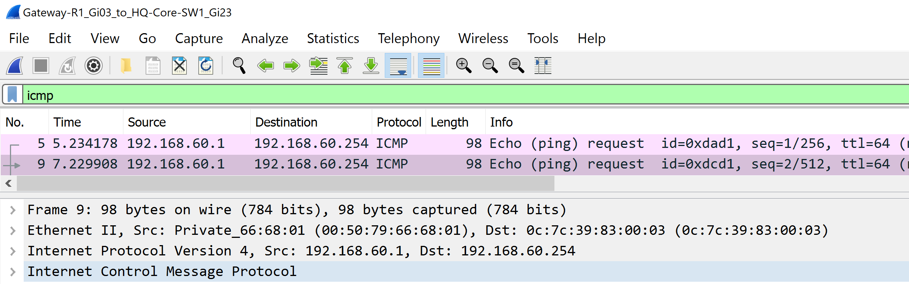This screenshot has width=909, height=284.
Task: Expand the Ethernet II section
Action: coord(13,231)
